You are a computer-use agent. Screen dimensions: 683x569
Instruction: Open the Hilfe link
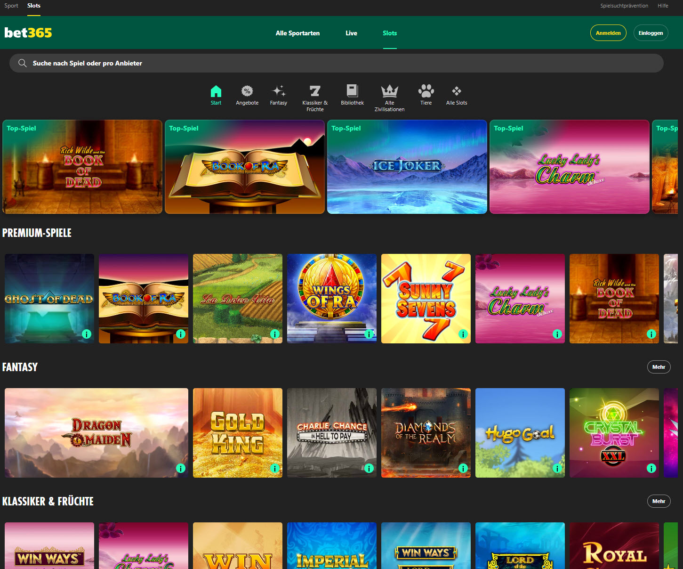663,6
